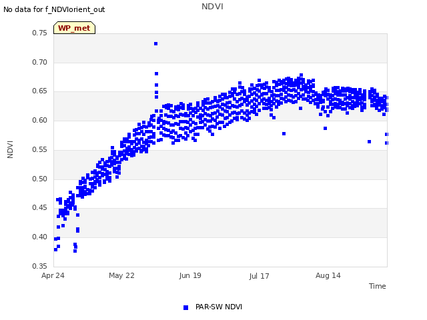Click the Apr 24 x-axis tick label
This screenshot has height=320, width=427.
tap(53, 275)
